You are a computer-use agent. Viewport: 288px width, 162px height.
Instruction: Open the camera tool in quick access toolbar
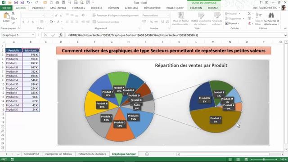(57, 3)
